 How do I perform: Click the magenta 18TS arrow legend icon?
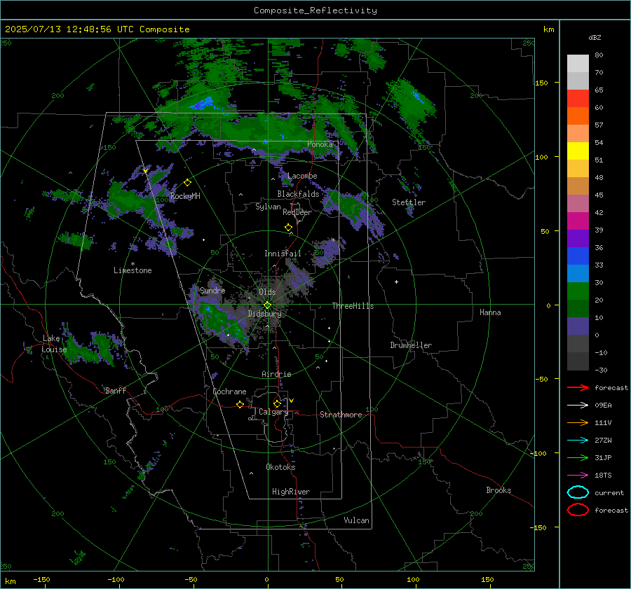tap(578, 476)
